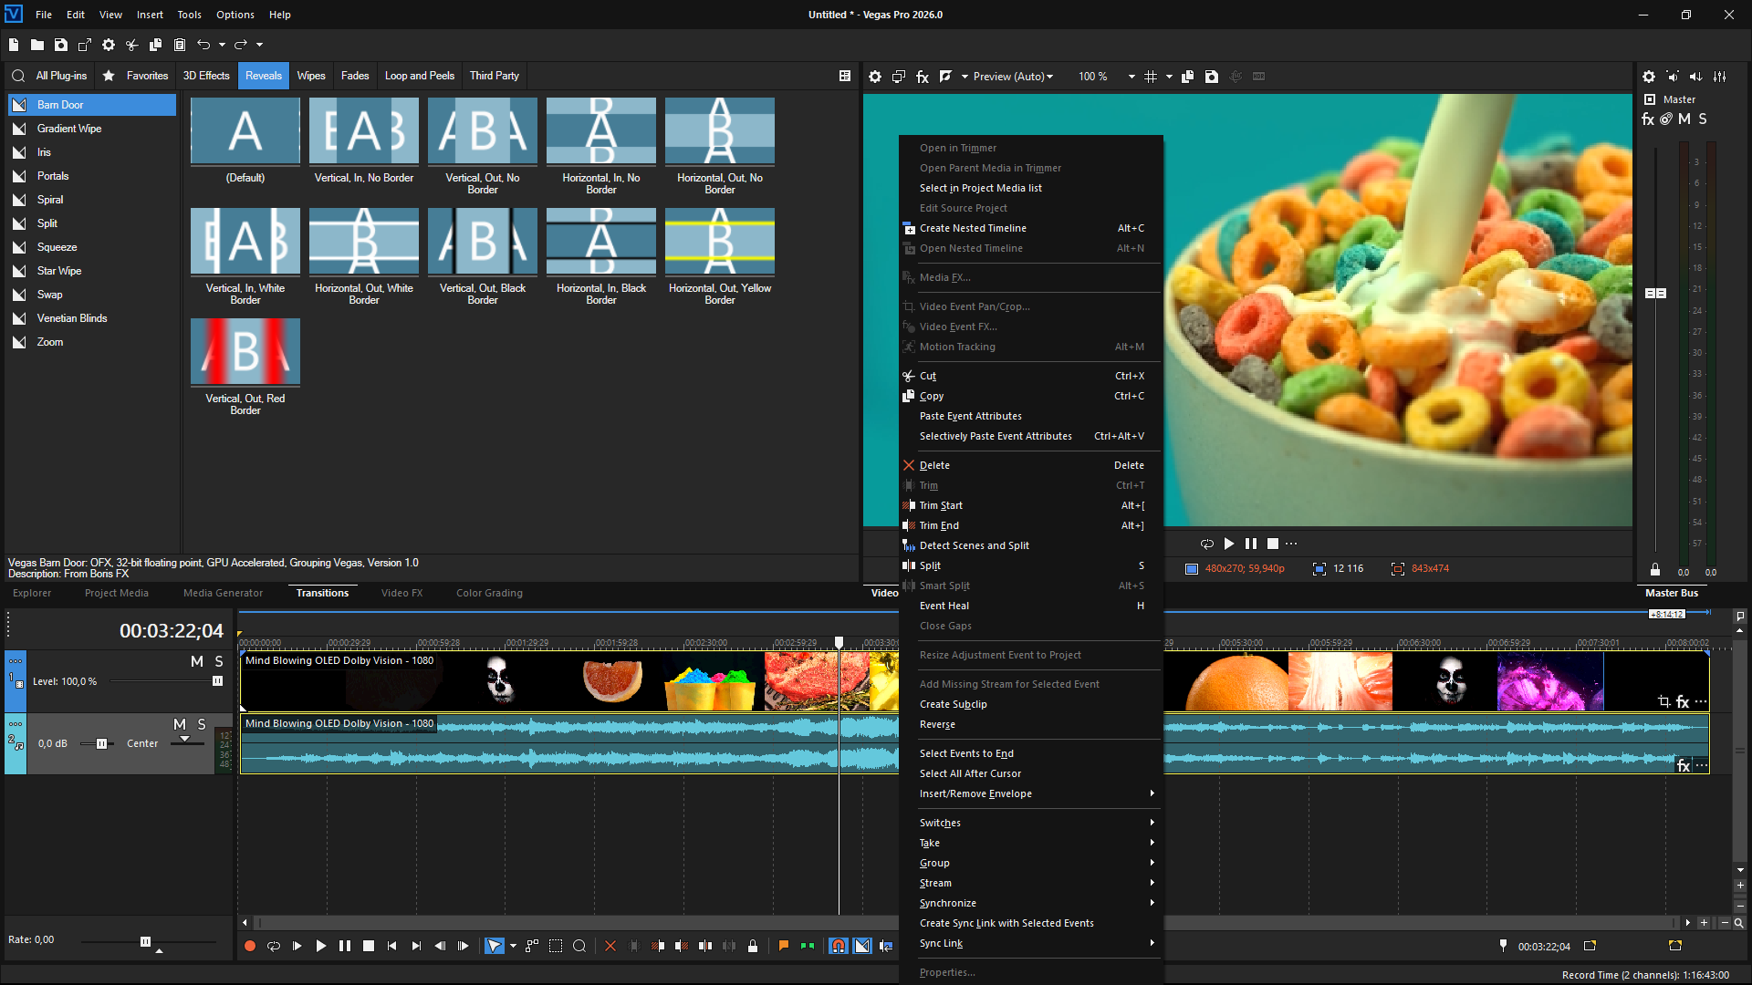1752x985 pixels.
Task: Open the Preview (Auto) quality dropdown
Action: pos(1013,77)
